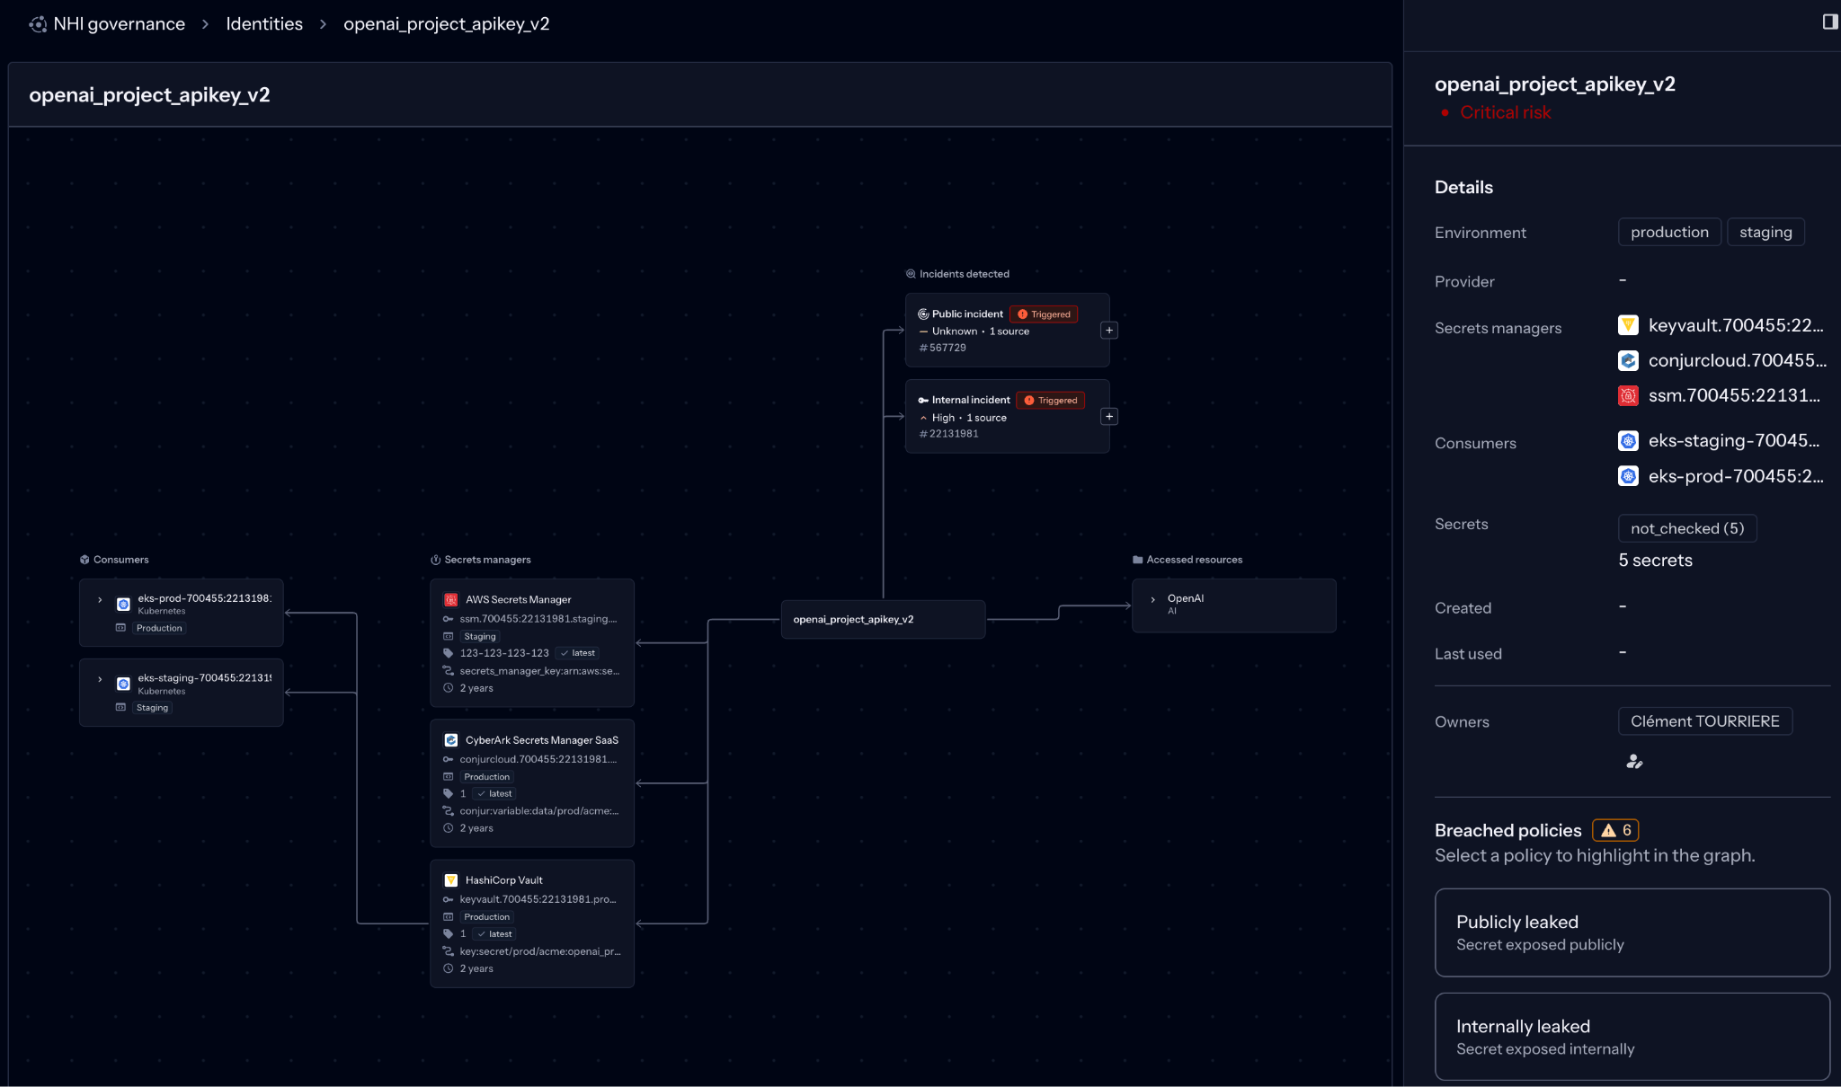The image size is (1841, 1087).
Task: Expand eks-staging consumer node
Action: [100, 680]
